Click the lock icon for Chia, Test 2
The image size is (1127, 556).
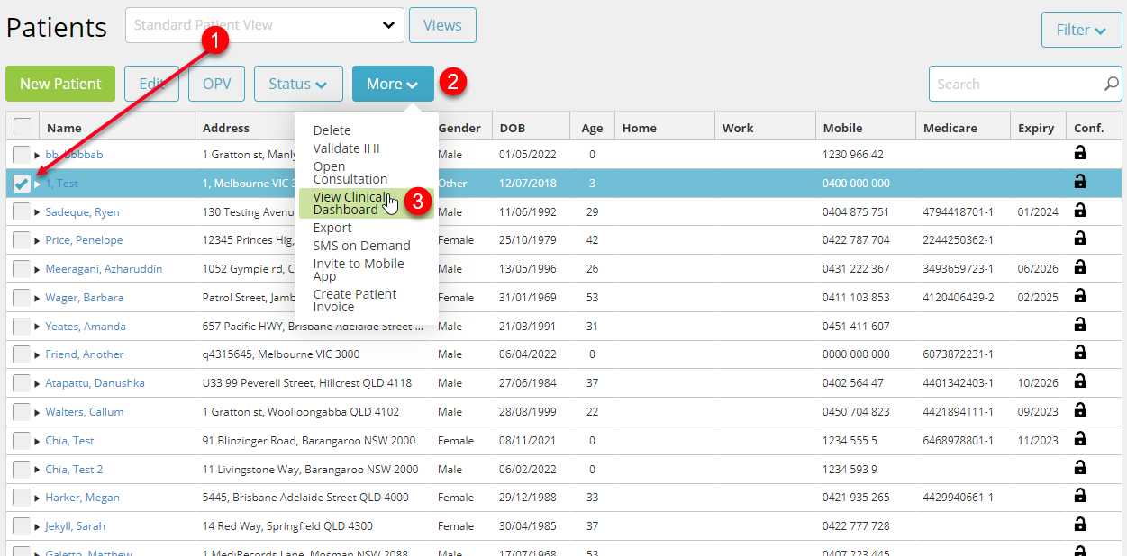[1080, 468]
